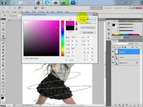Hide the selected top layer via eye icon

pos(113,52)
